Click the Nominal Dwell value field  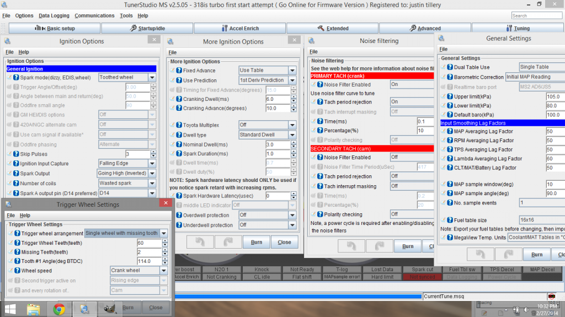point(278,144)
